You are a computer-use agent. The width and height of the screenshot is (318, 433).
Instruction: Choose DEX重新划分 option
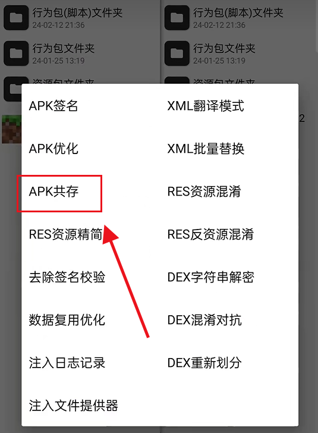[204, 363]
